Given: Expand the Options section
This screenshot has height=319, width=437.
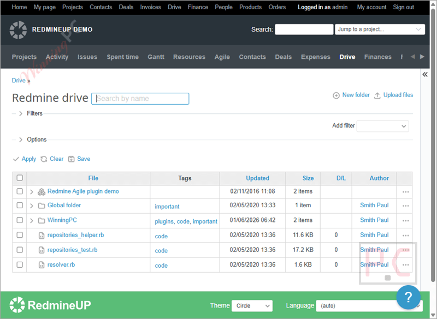Looking at the screenshot, I should (x=21, y=140).
